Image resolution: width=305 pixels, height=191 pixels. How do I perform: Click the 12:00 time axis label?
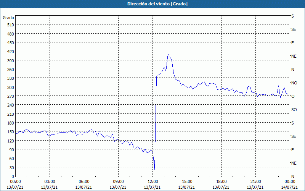[x=153, y=182]
